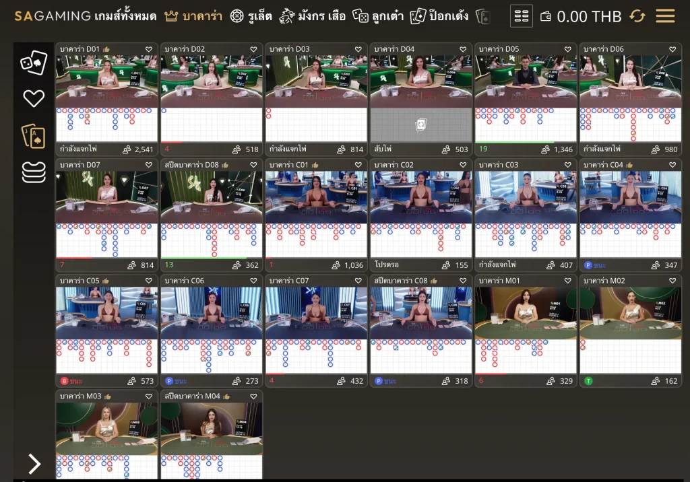The image size is (690, 482).
Task: Toggle favorite heart on บาคาร่า C02
Action: [463, 165]
